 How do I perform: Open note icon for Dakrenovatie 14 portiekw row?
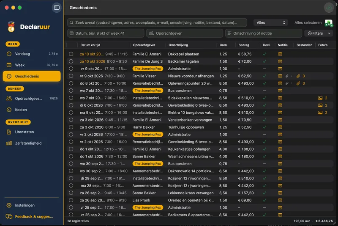point(280,171)
